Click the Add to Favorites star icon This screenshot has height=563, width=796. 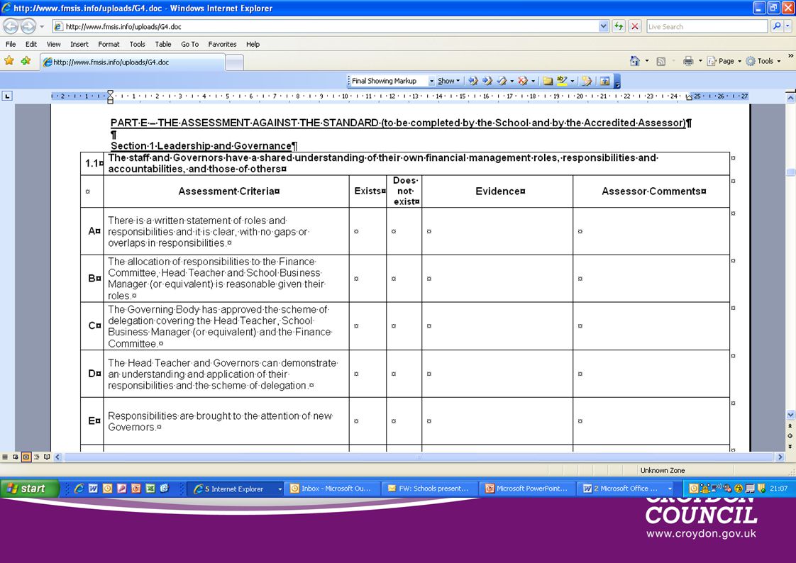(x=26, y=61)
